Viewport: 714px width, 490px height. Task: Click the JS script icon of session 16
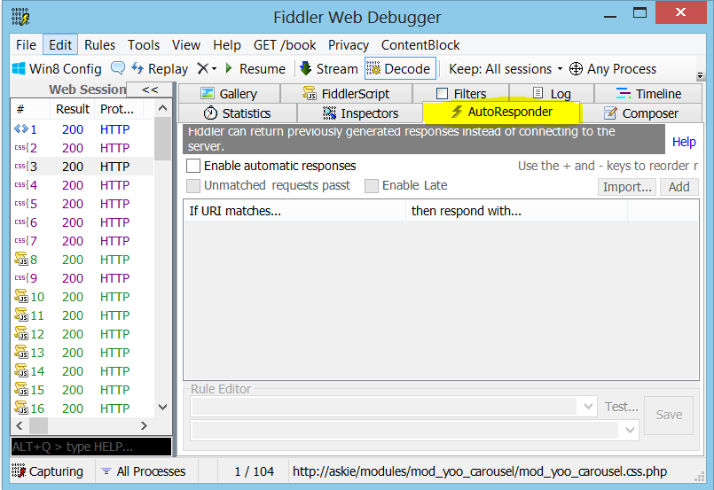[21, 408]
